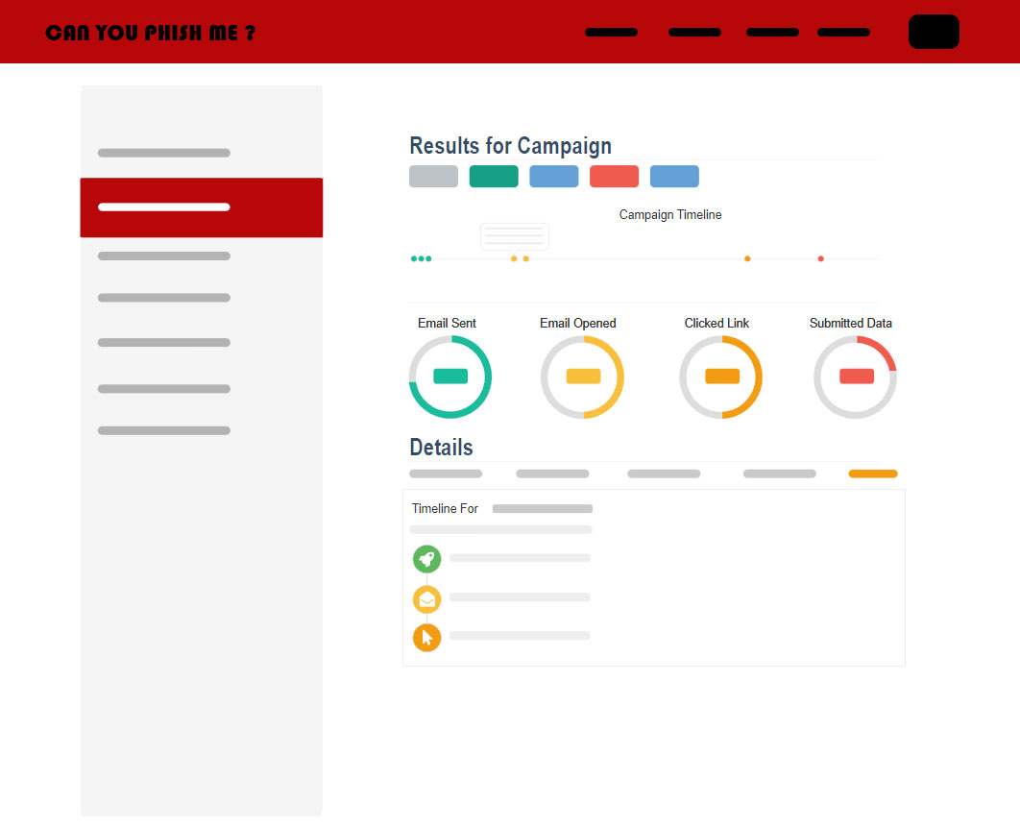Click the Clicked Link orange donut chart
Image resolution: width=1020 pixels, height=827 pixels.
[x=720, y=377]
